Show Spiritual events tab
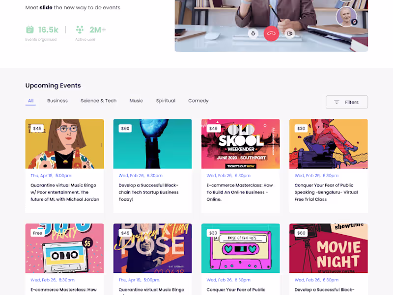The width and height of the screenshot is (393, 295). point(166,101)
